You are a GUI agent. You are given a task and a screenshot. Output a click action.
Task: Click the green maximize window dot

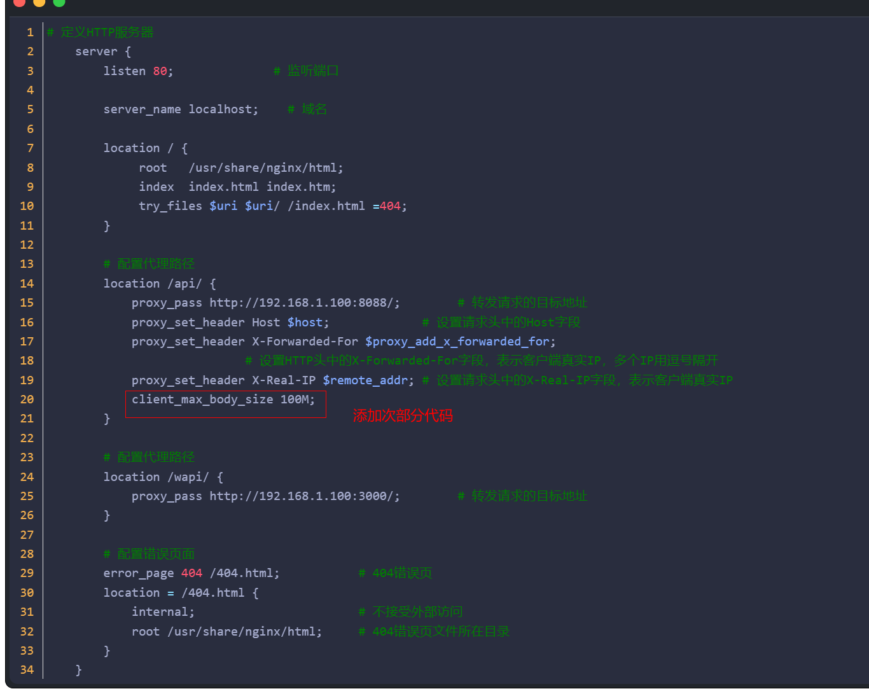[59, 2]
